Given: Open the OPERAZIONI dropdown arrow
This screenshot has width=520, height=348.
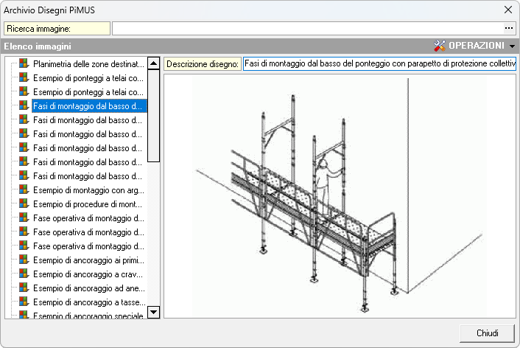Looking at the screenshot, I should pyautogui.click(x=512, y=46).
